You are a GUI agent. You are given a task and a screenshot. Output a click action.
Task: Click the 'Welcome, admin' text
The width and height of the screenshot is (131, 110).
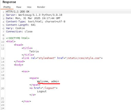[x=48, y=81]
